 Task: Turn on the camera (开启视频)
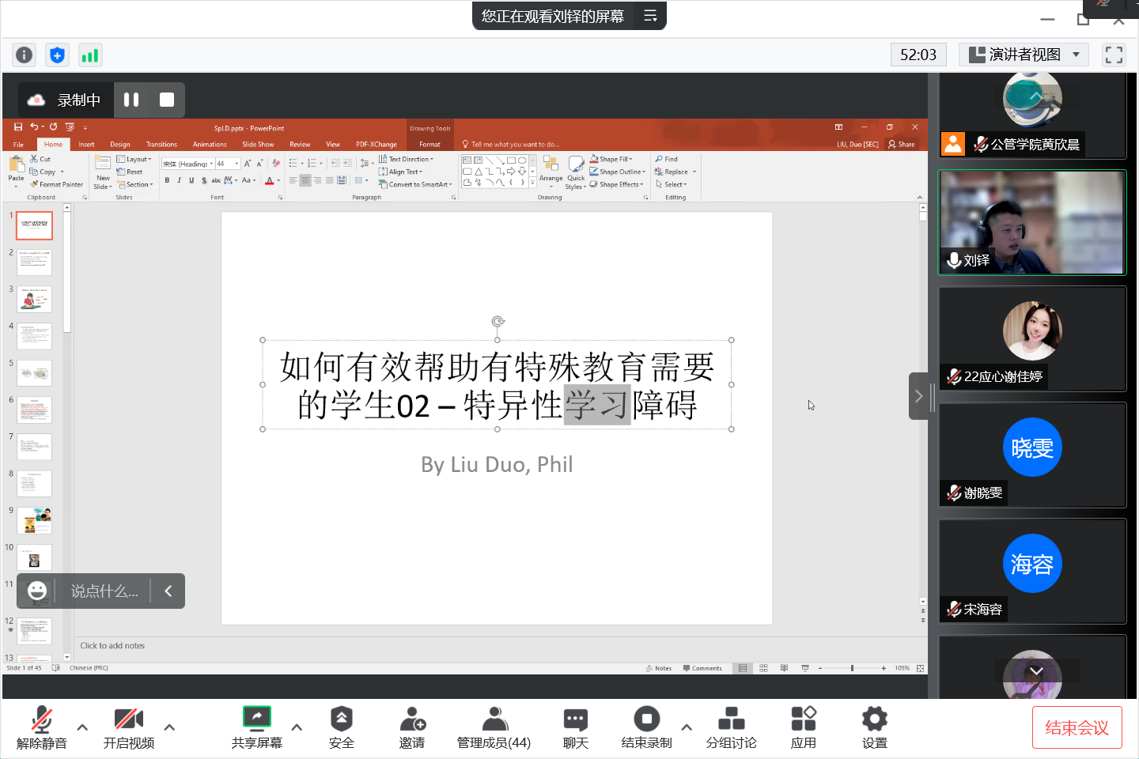pos(128,727)
